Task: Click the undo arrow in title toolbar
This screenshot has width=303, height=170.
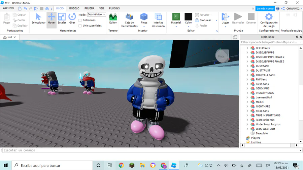Action: (25, 8)
